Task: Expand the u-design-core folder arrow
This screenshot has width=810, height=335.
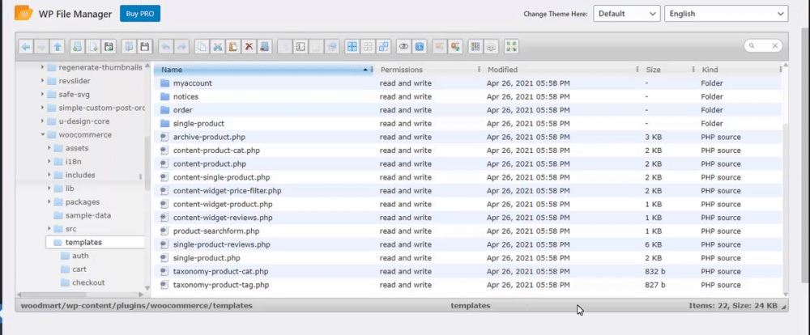Action: pyautogui.click(x=42, y=121)
